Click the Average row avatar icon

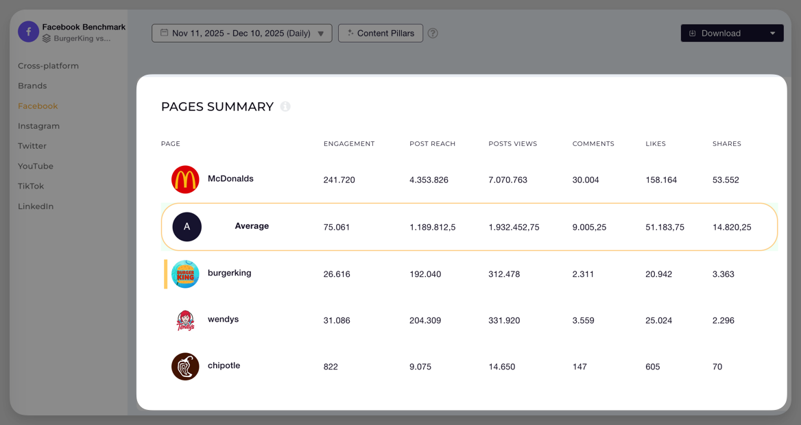[187, 227]
